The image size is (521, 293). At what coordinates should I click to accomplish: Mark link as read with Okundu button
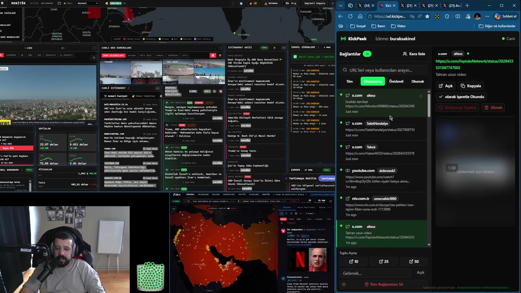(x=462, y=97)
